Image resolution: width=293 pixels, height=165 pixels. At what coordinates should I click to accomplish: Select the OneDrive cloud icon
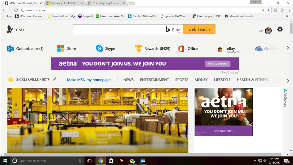pyautogui.click(x=258, y=49)
